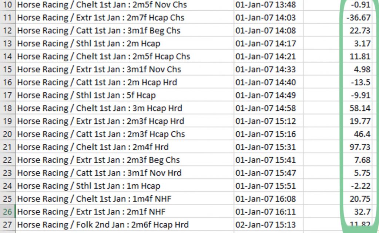Screen dimensions: 379x233
Task: Select row header 26
Action: coord(8,212)
